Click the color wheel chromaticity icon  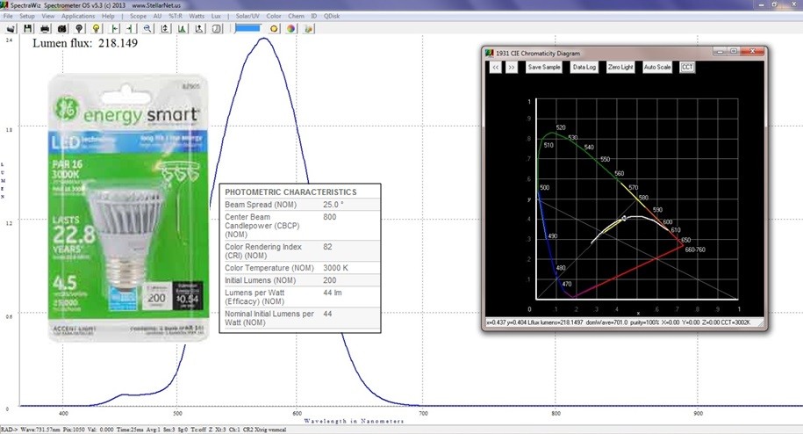click(x=290, y=29)
